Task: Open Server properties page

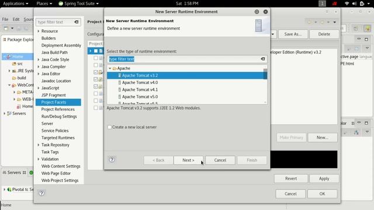Action: pos(47,124)
